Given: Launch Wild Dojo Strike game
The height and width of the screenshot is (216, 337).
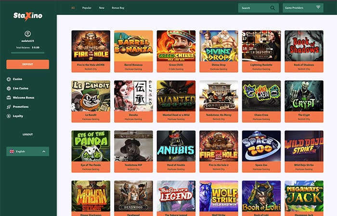Looking at the screenshot, I should pos(304,152).
